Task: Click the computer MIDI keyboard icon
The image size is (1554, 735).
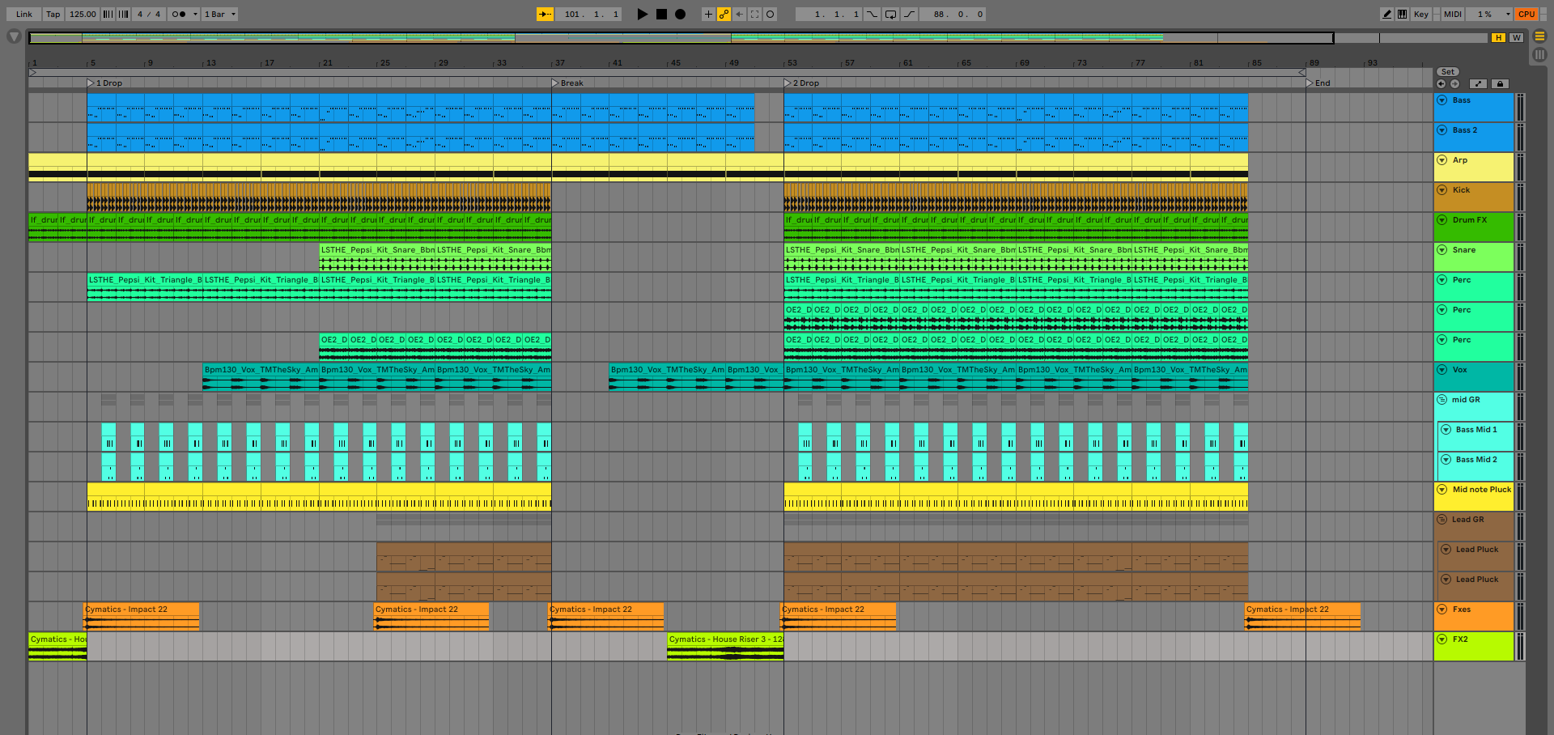Action: point(1402,14)
